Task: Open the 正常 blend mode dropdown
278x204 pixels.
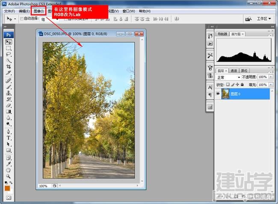Action: tap(228, 77)
